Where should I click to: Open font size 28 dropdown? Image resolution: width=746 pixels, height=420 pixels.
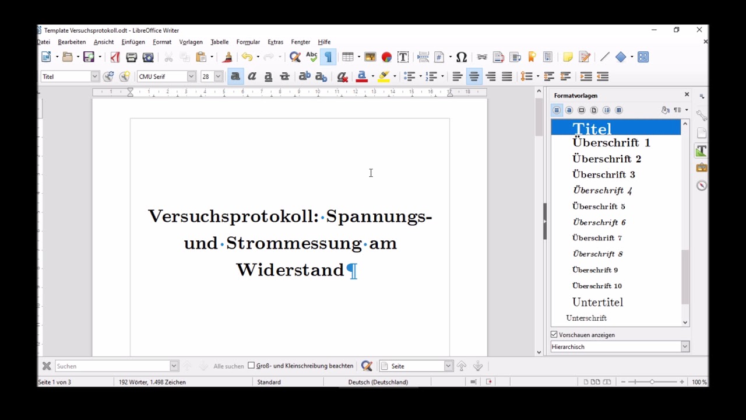[218, 76]
